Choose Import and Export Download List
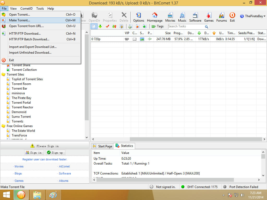 pos(40,47)
